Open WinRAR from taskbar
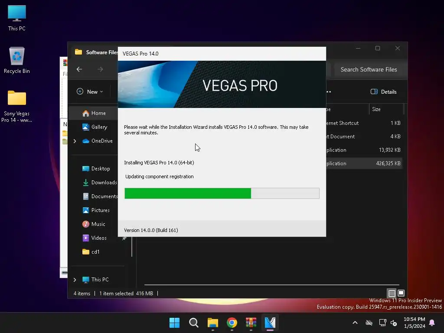The width and height of the screenshot is (444, 333). [x=251, y=323]
